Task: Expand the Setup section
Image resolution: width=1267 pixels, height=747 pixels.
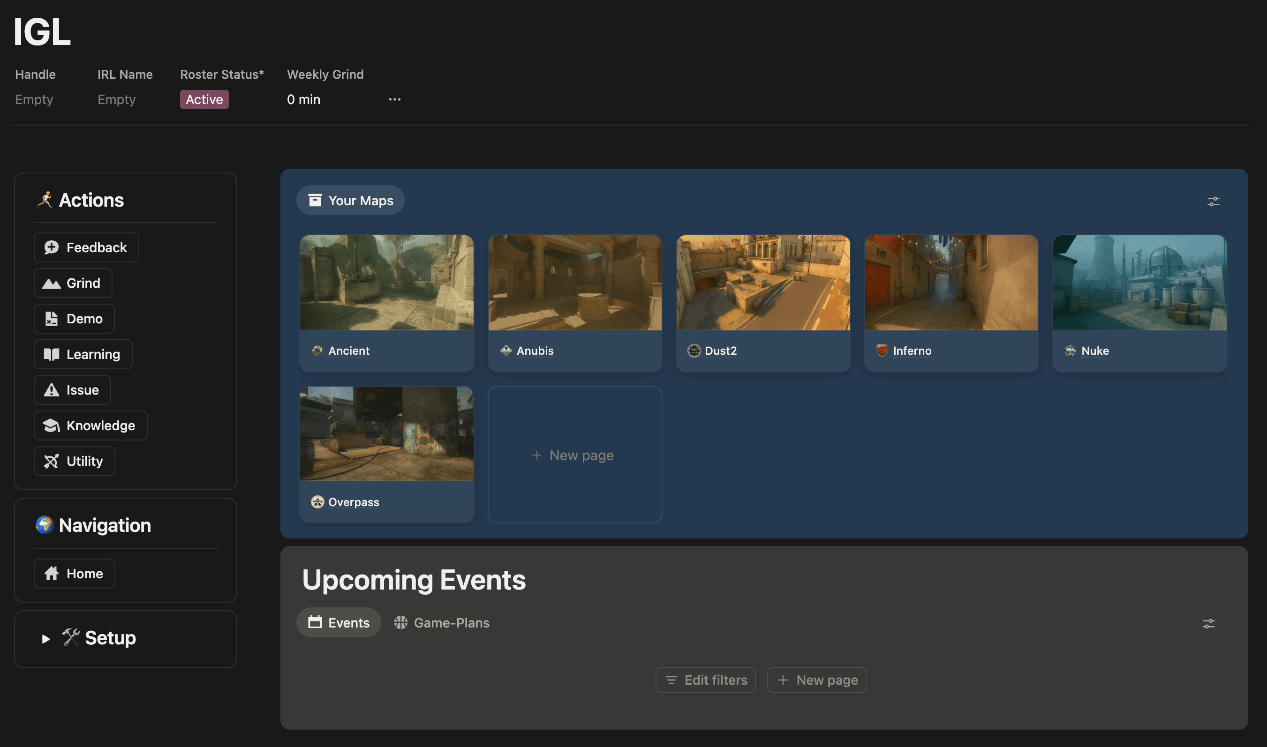Action: pyautogui.click(x=45, y=639)
